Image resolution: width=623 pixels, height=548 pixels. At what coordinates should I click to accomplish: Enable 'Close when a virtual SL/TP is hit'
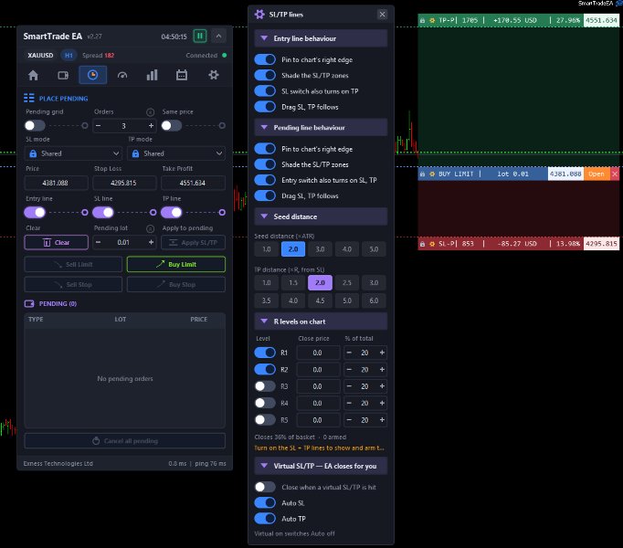tap(265, 487)
